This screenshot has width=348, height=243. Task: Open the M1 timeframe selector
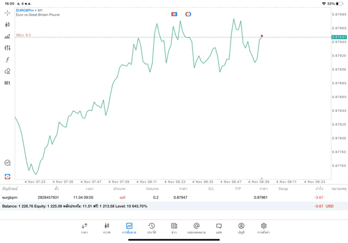click(7, 83)
